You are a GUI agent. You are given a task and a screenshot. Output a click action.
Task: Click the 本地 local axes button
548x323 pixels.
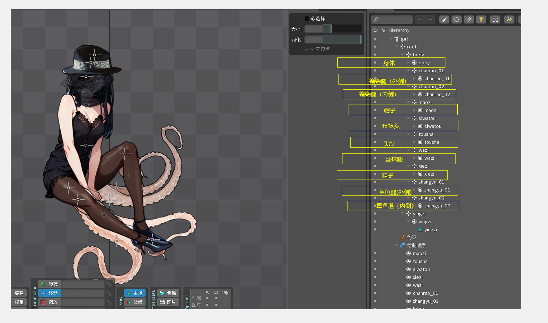[135, 293]
